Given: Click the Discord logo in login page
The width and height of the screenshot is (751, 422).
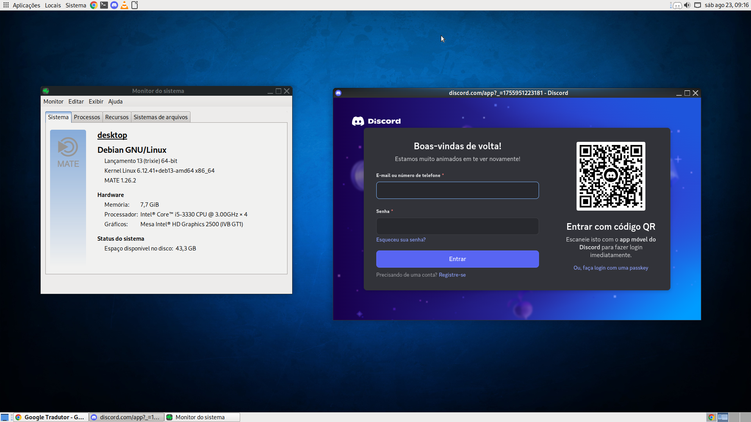Looking at the screenshot, I should (x=376, y=121).
